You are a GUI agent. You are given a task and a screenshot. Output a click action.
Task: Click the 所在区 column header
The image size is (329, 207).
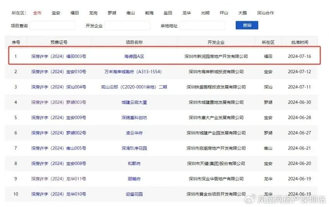coord(268,42)
